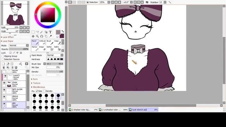Choose the Magic Wand tool
The height and width of the screenshot is (127, 226).
[x=42, y=32]
